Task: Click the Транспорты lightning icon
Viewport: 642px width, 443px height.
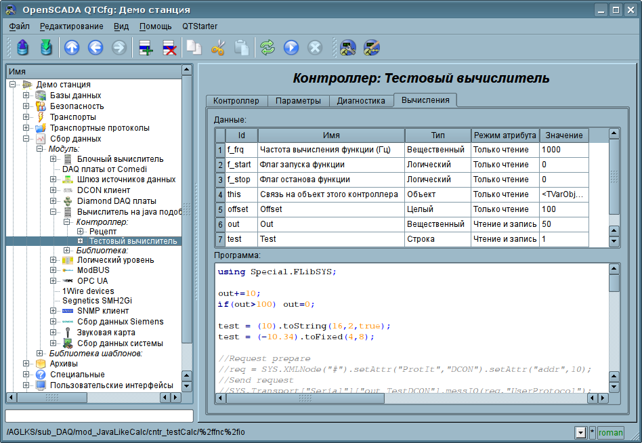Action: click(41, 117)
